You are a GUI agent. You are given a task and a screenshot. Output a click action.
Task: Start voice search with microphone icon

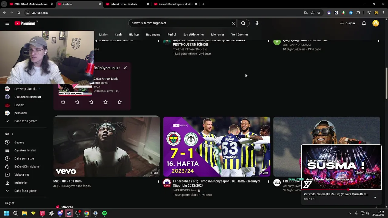[257, 23]
